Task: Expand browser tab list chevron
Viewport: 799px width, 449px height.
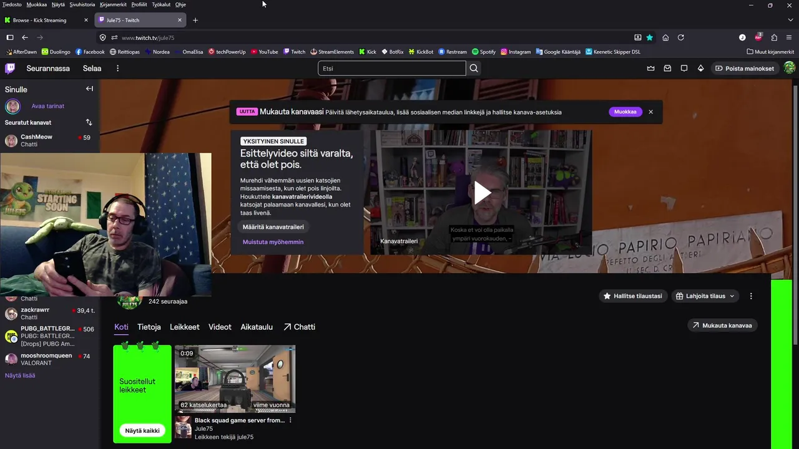Action: pyautogui.click(x=790, y=20)
